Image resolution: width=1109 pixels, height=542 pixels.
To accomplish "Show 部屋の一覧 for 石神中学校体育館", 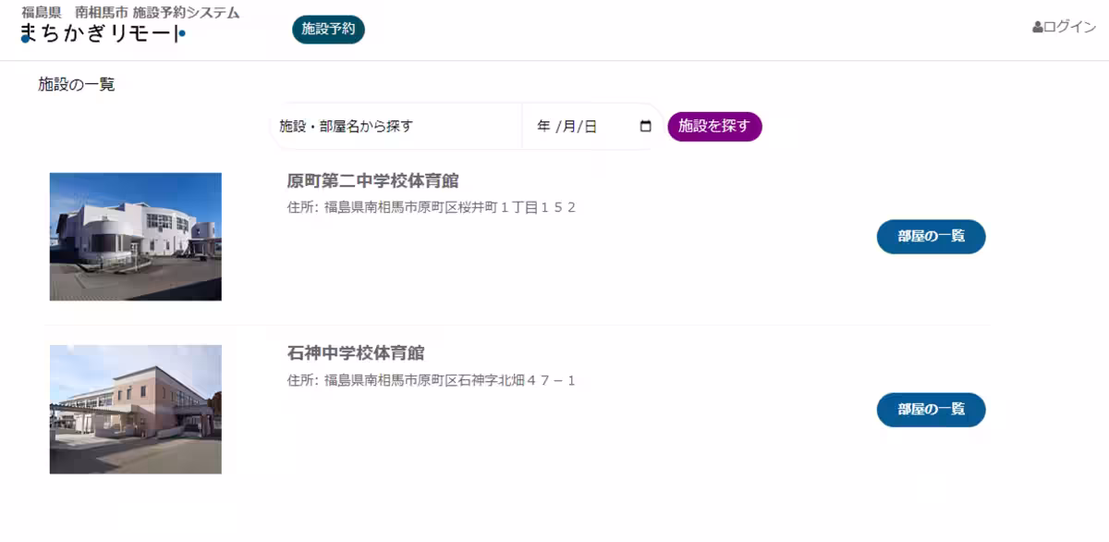I will [931, 410].
